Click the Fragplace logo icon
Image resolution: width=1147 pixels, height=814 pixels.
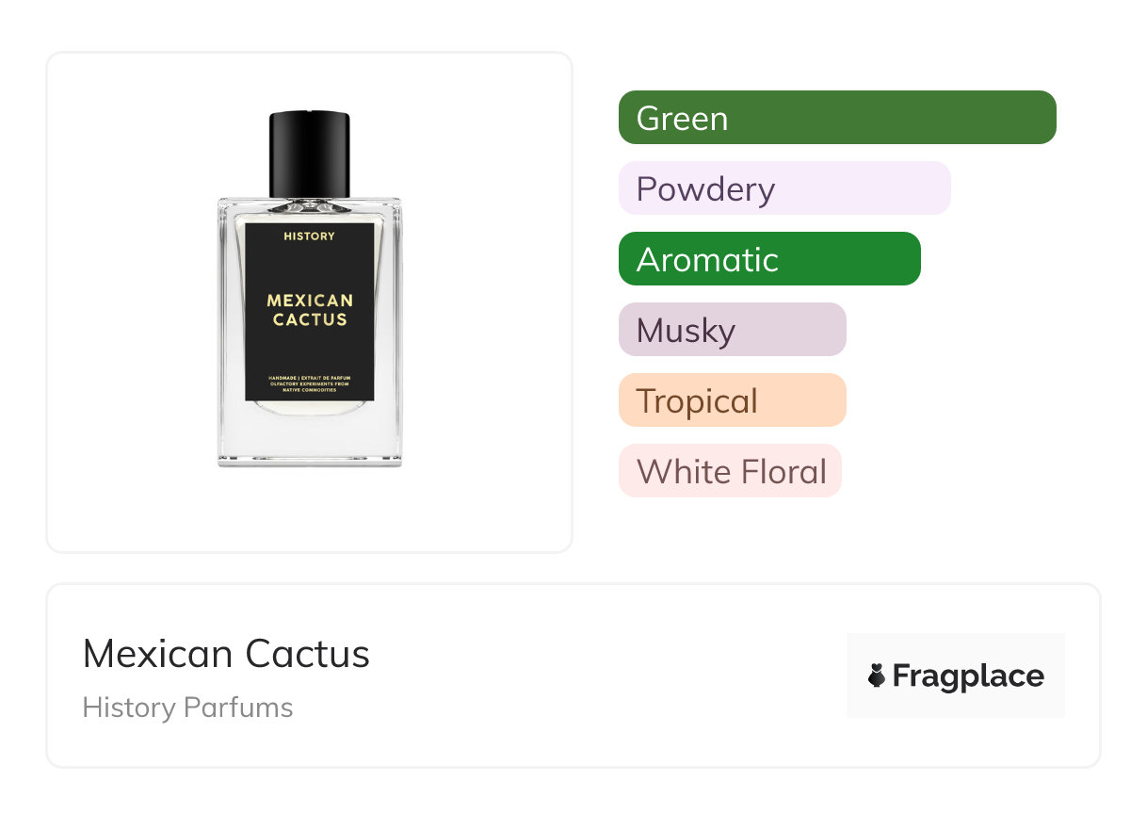pyautogui.click(x=877, y=676)
